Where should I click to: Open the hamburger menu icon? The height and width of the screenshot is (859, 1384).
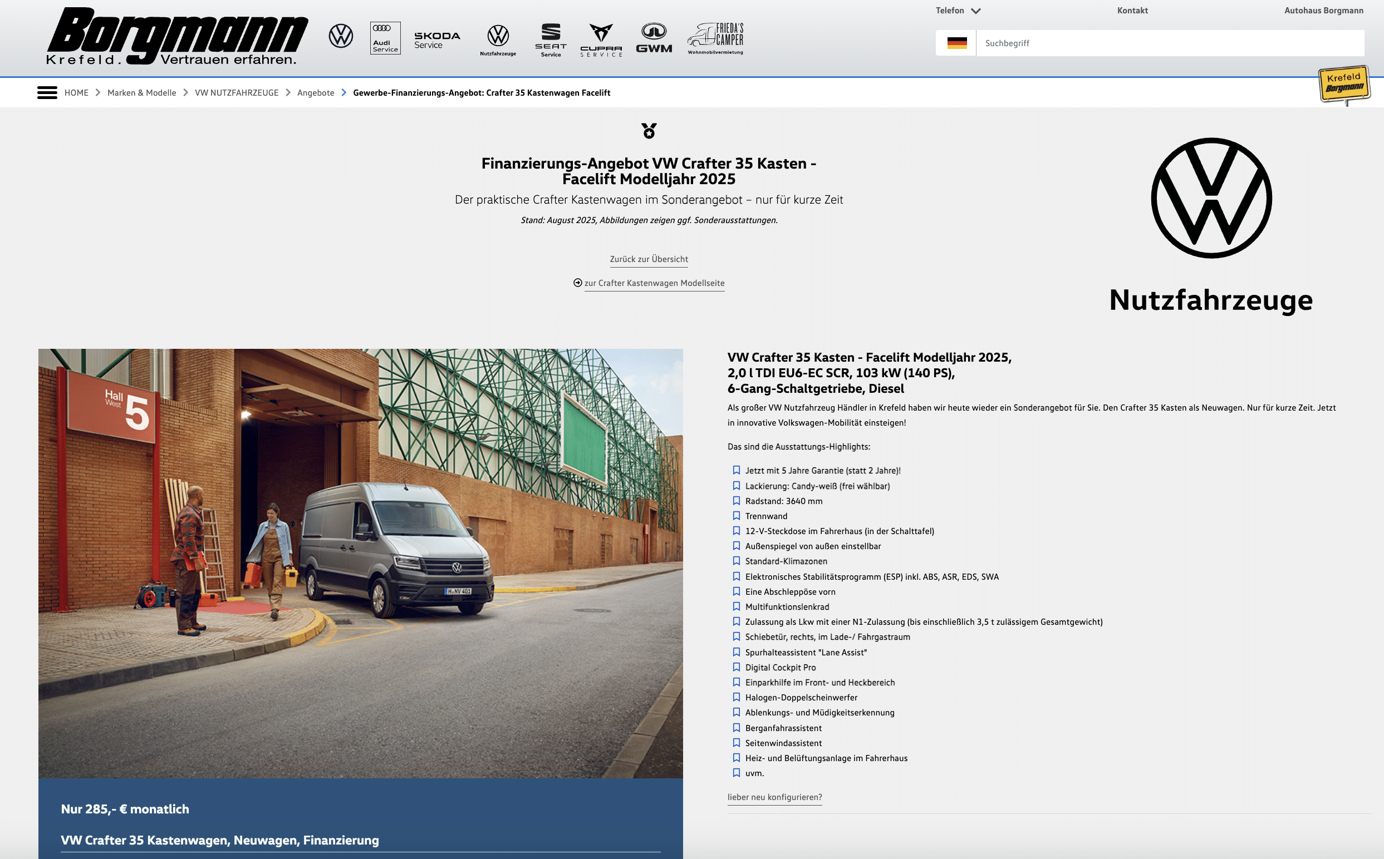tap(47, 92)
